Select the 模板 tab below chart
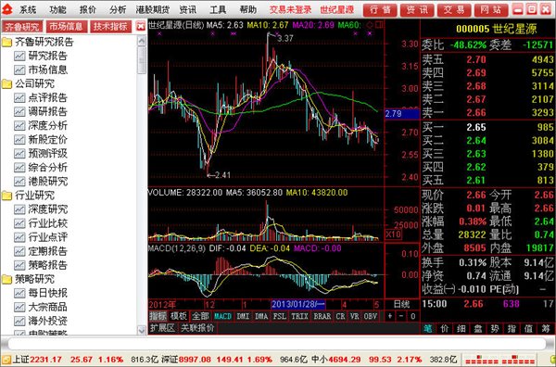The image size is (556, 367). click(179, 316)
